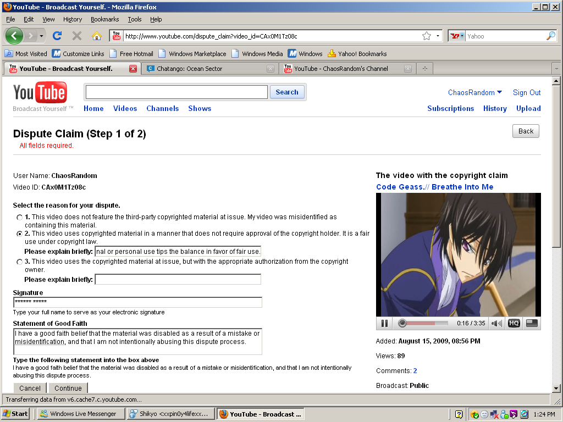Open the Bookmarks menu
Screen dimensions: 563x422
point(104,19)
